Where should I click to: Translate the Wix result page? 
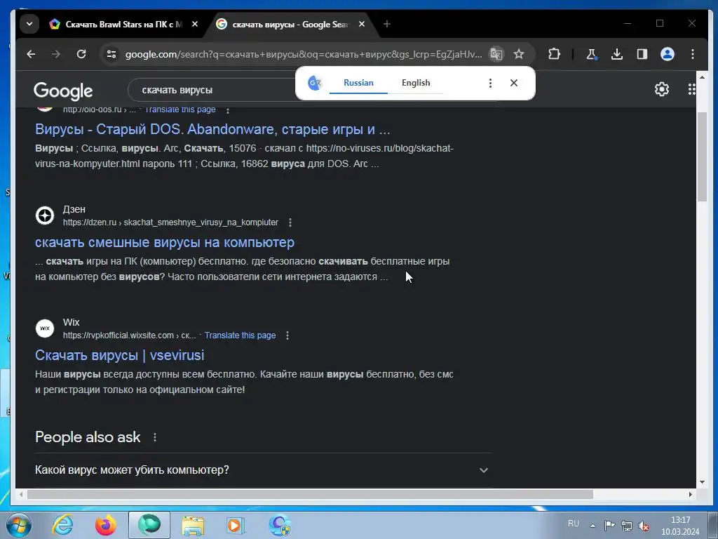[240, 335]
